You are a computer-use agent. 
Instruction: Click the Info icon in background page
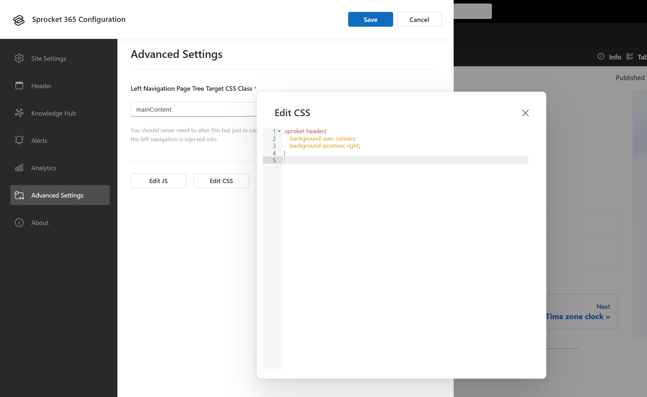click(x=601, y=57)
